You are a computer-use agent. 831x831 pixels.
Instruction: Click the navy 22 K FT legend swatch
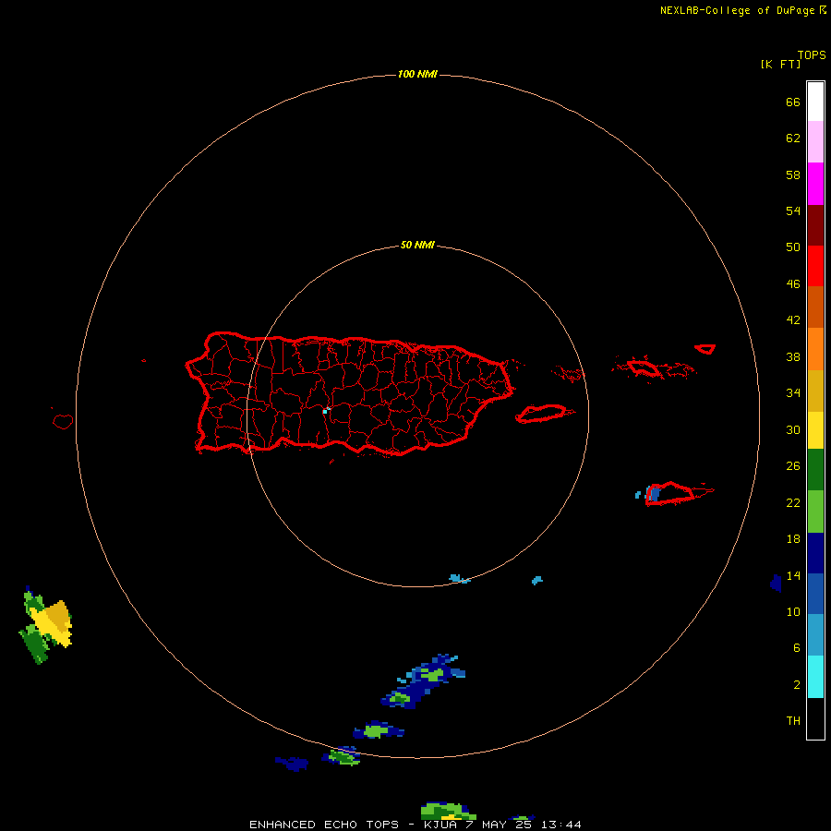(815, 553)
